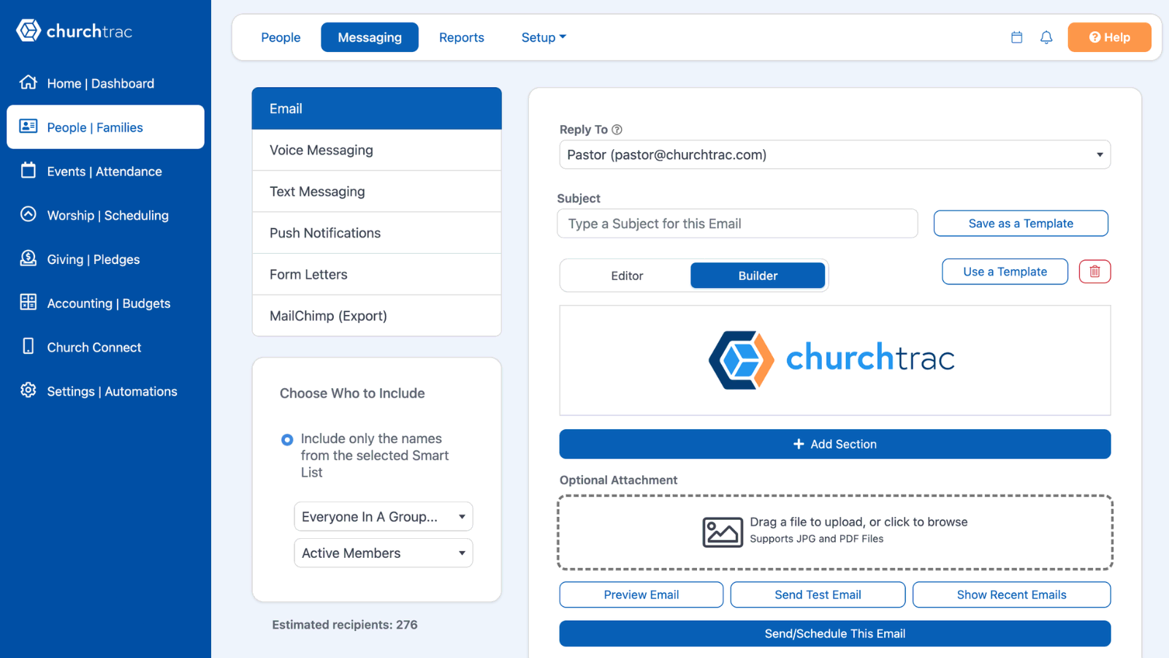Click the ChurchTrac logo email header section
This screenshot has width=1169, height=658.
(x=835, y=360)
